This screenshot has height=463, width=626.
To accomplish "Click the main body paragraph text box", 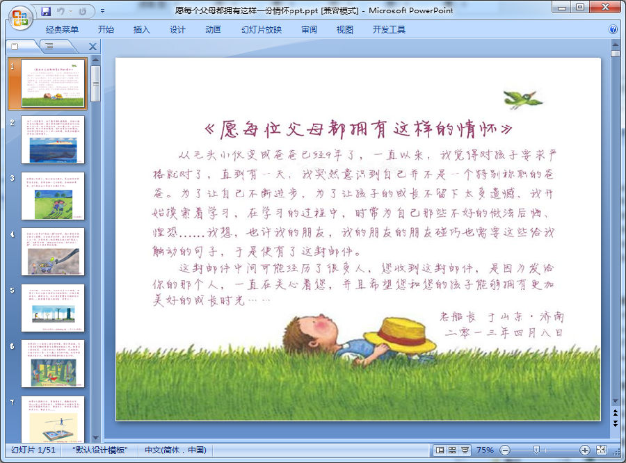I will 353,227.
